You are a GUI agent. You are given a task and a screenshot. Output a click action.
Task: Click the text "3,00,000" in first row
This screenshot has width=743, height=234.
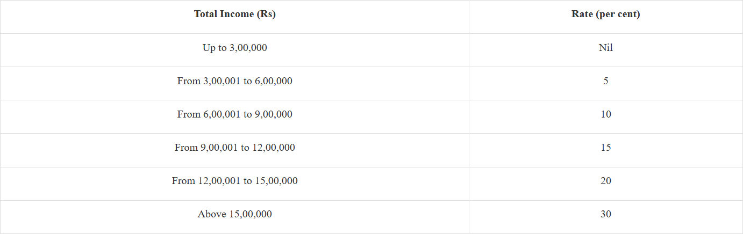coord(248,48)
